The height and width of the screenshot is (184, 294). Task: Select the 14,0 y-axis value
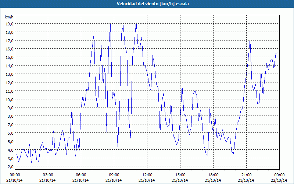tap(10, 66)
